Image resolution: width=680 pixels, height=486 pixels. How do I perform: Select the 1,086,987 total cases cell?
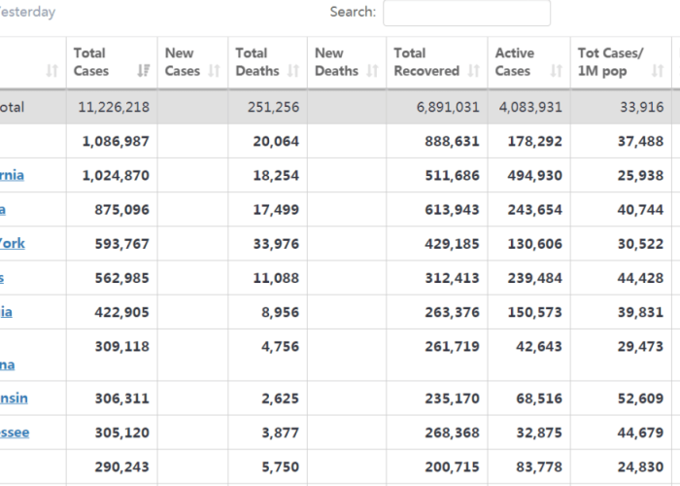point(112,141)
